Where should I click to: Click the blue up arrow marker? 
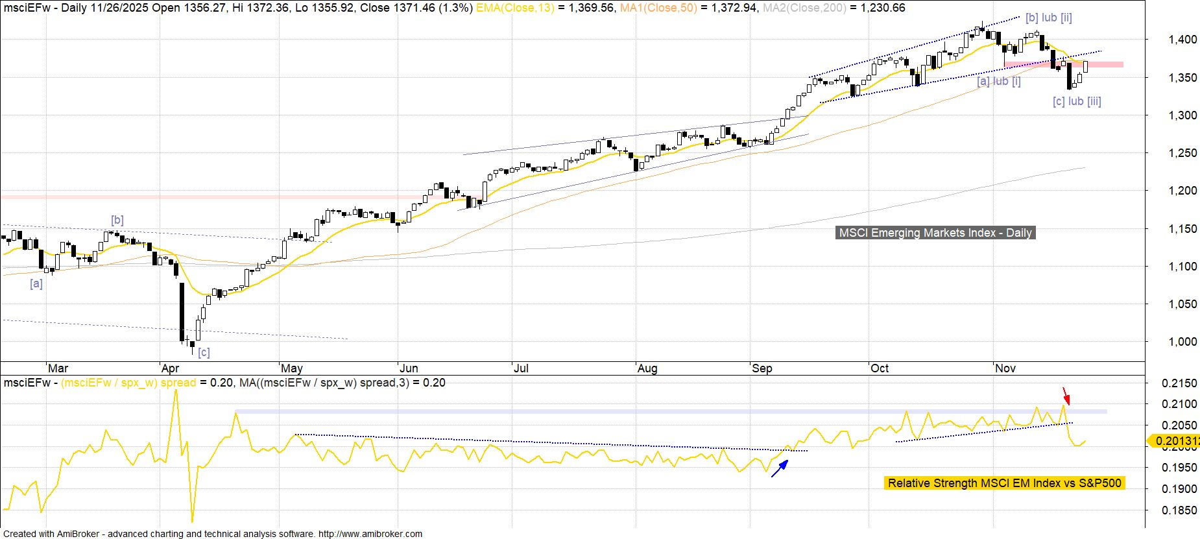[780, 468]
